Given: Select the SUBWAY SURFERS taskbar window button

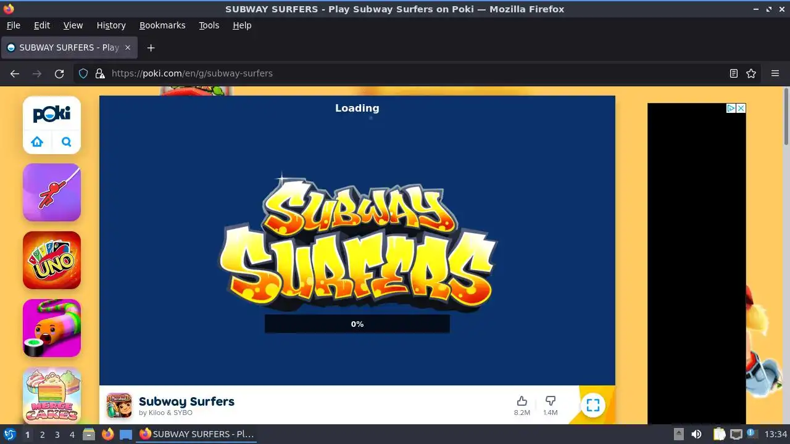Looking at the screenshot, I should pos(197,434).
